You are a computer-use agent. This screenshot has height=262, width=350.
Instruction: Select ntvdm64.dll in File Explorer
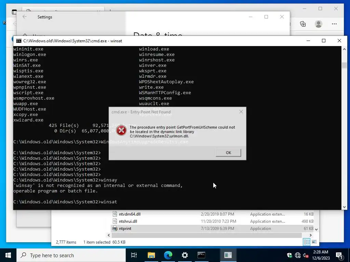[x=130, y=214]
